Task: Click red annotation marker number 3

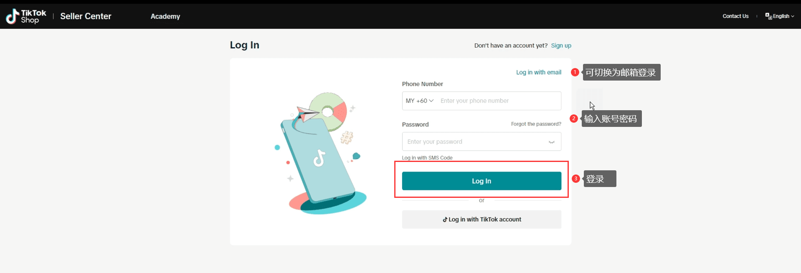Action: point(576,179)
